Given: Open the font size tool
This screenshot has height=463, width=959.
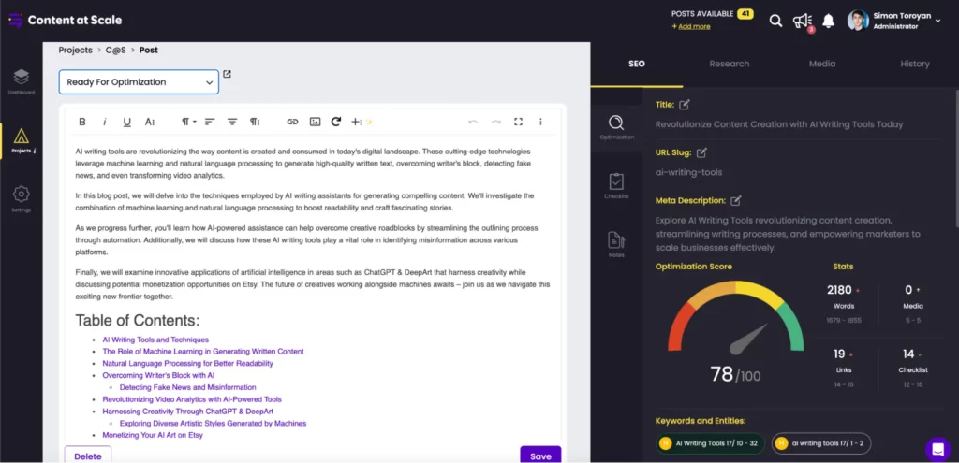Looking at the screenshot, I should [150, 122].
